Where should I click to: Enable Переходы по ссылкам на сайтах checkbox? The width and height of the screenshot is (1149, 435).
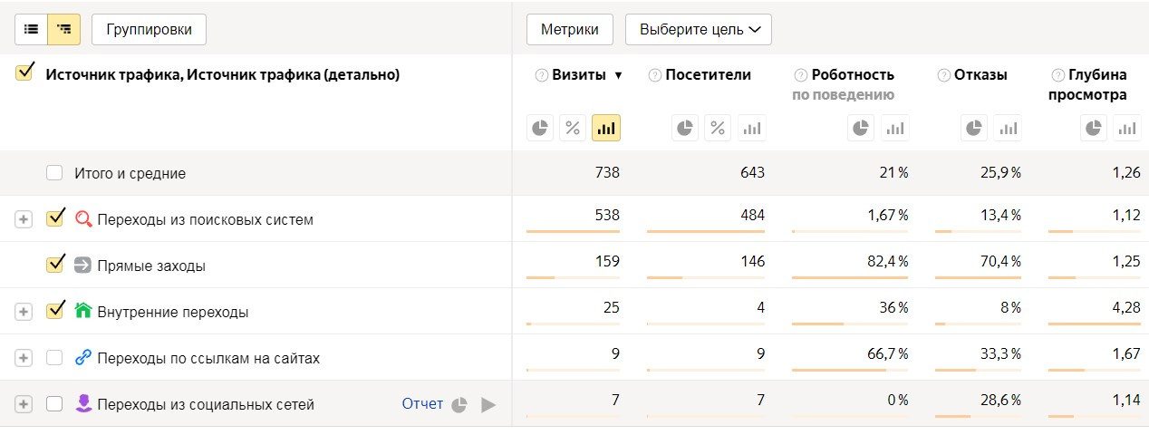(54, 358)
